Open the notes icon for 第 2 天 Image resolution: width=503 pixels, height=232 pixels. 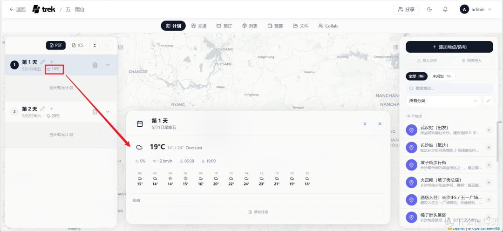(x=95, y=112)
